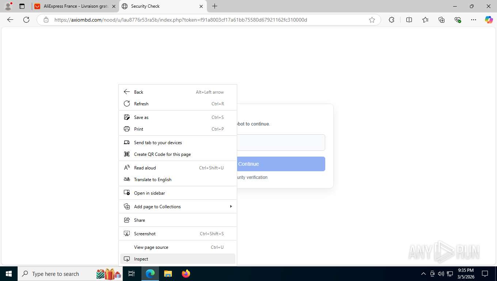
Task: Close the AliExpress France tab
Action: click(114, 6)
